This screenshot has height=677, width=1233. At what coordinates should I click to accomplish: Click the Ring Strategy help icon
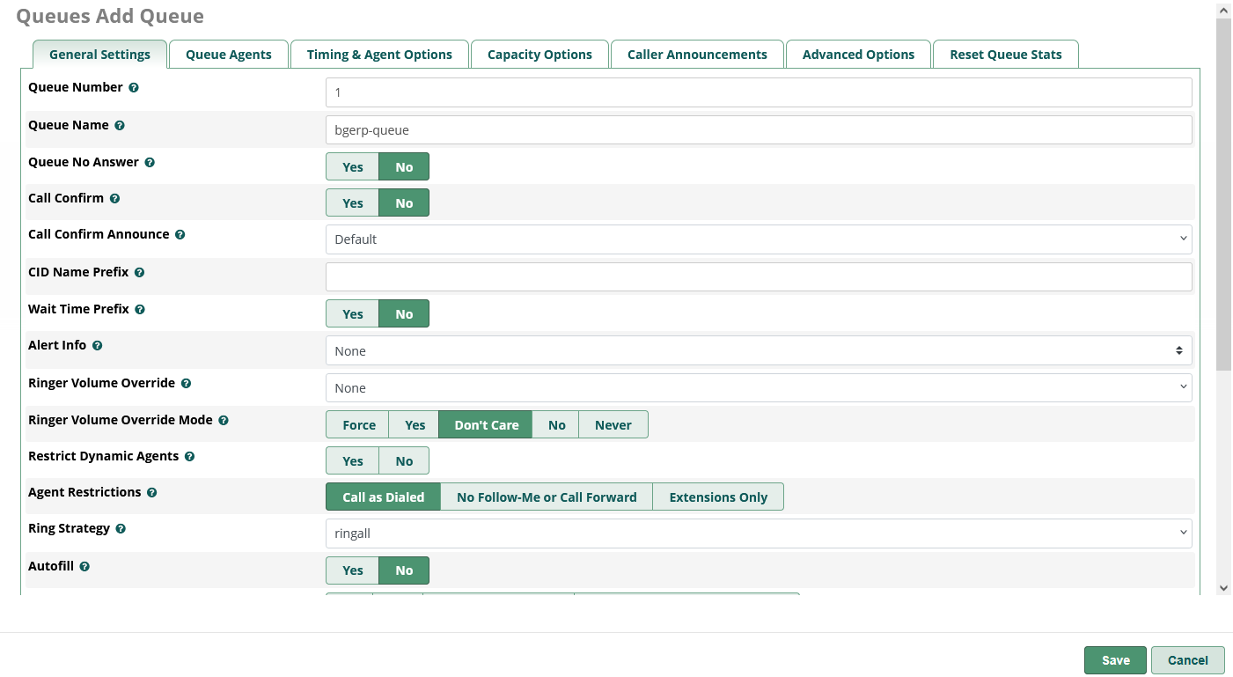click(x=121, y=529)
